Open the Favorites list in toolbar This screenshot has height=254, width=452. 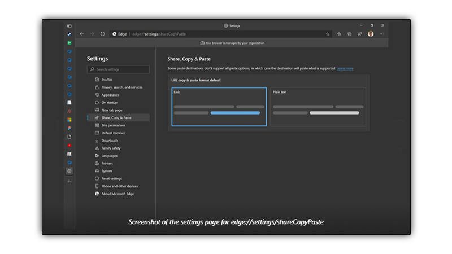[339, 34]
